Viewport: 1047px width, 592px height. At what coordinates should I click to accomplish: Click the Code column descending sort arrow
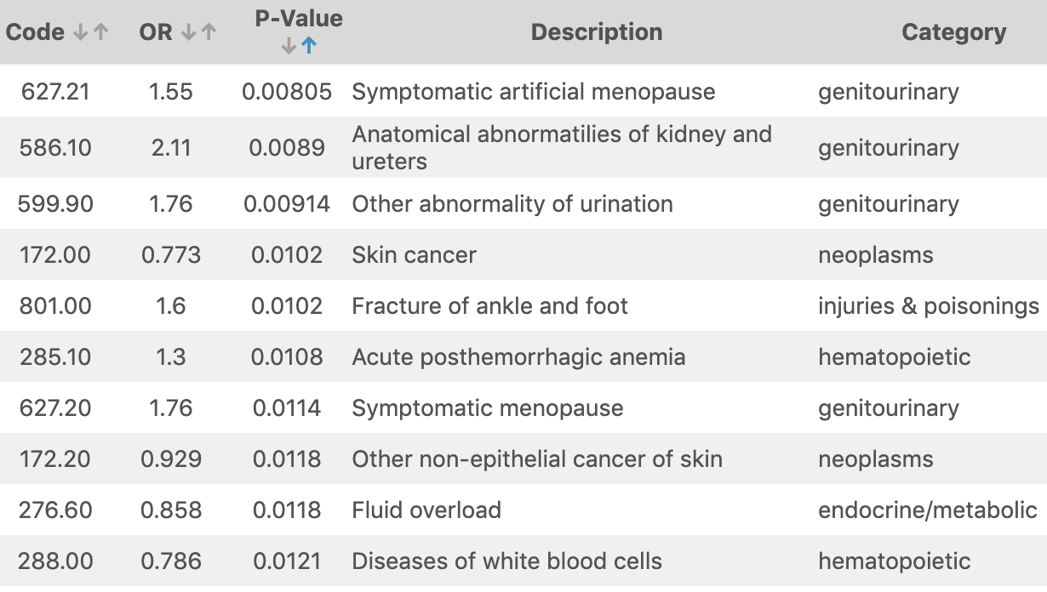pos(82,33)
